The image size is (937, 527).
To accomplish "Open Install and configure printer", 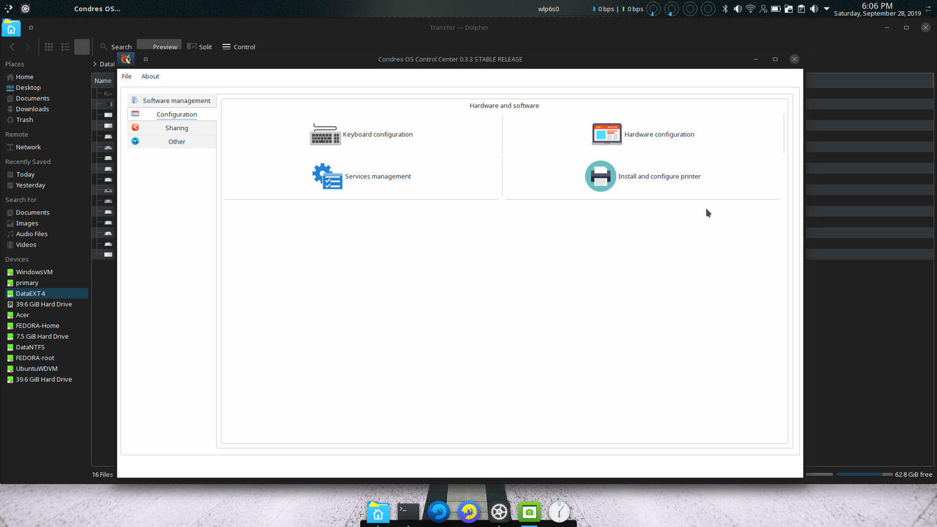I will pos(643,176).
